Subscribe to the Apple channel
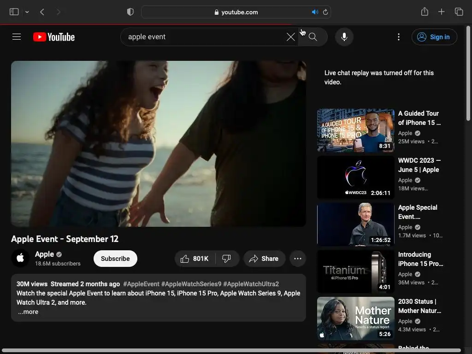Screen dimensions: 472x354 coord(115,259)
